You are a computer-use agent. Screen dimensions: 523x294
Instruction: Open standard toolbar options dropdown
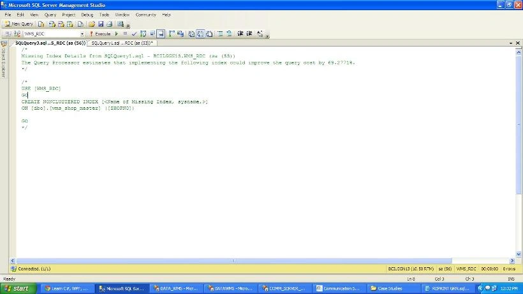[x=128, y=26]
